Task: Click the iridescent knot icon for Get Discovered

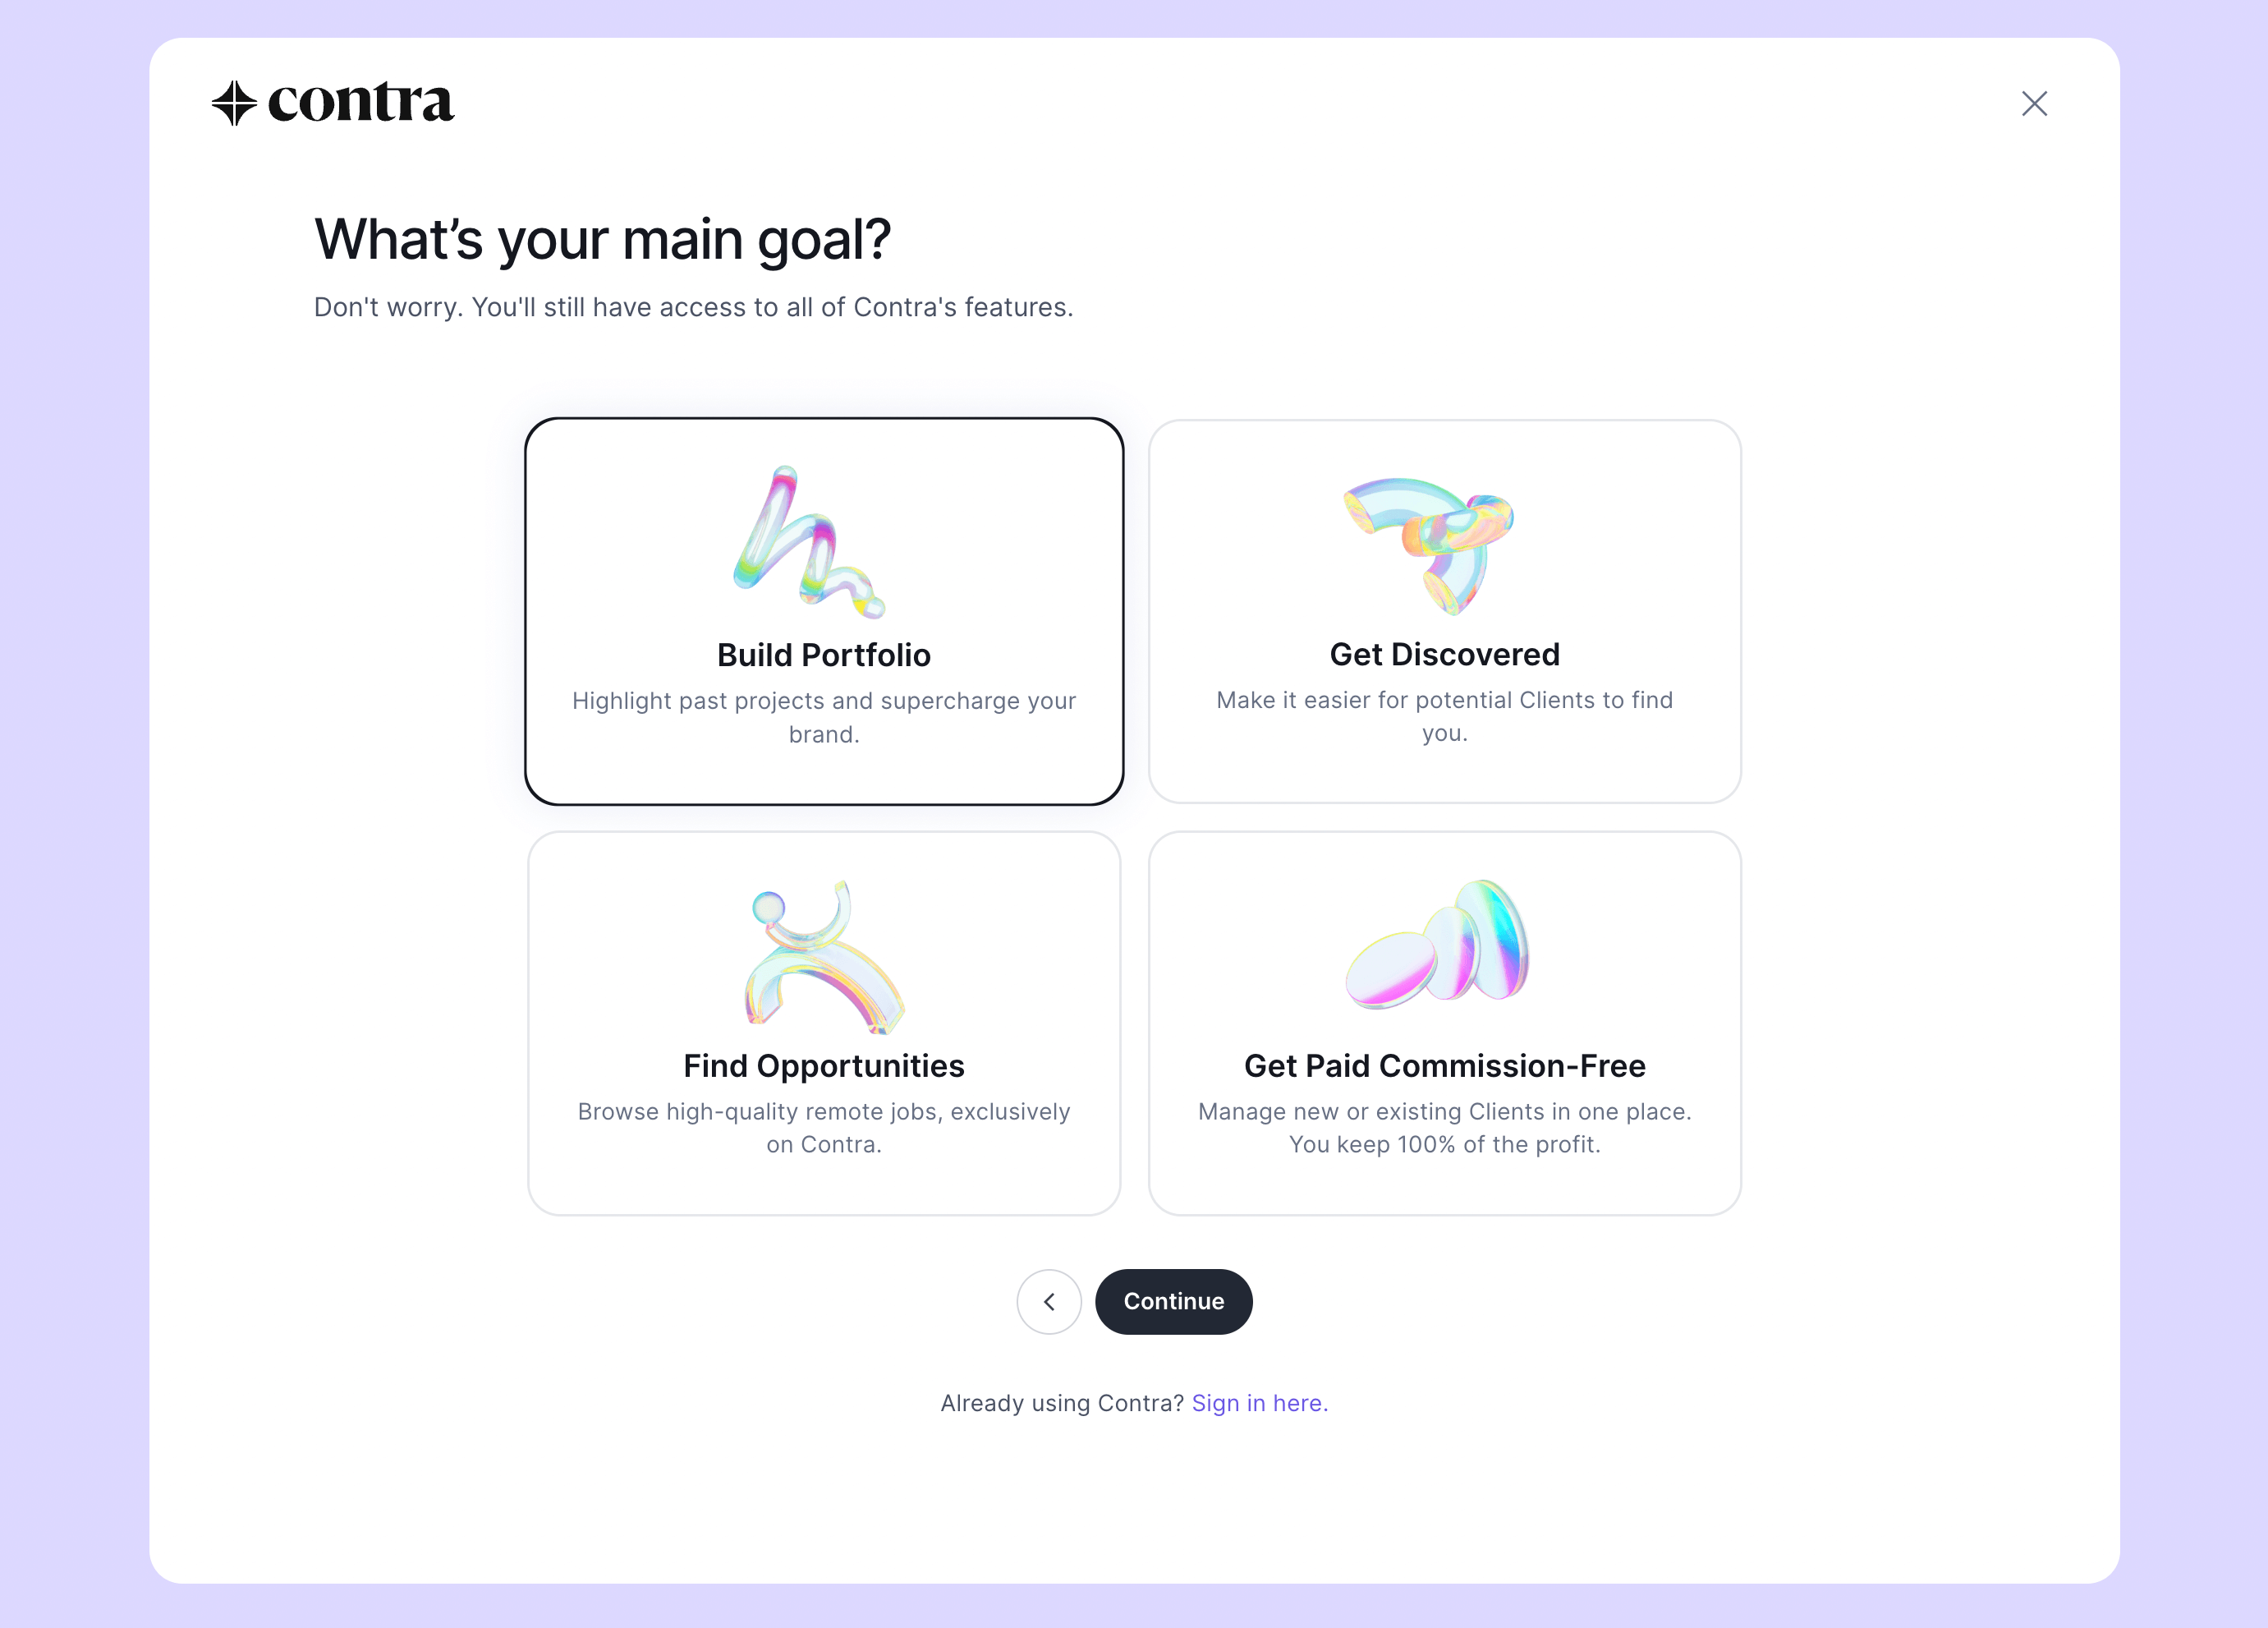Action: 1430,542
